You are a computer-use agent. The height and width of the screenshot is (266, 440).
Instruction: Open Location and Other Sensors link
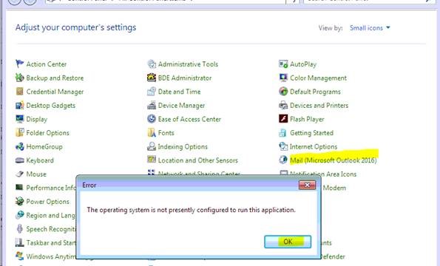198,160
